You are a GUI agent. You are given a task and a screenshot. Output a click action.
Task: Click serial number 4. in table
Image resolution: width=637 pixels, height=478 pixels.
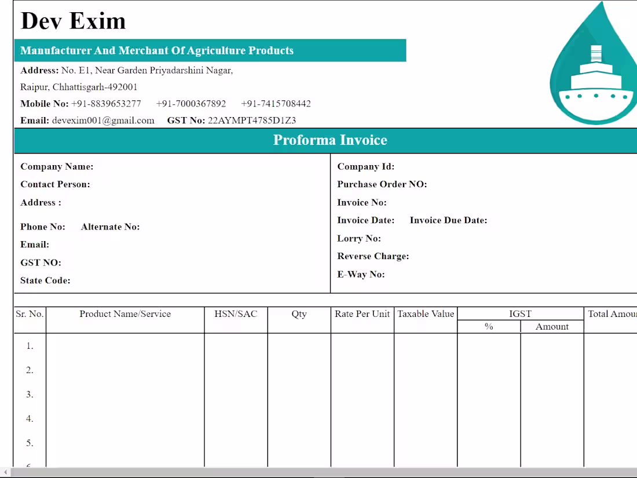tap(30, 419)
